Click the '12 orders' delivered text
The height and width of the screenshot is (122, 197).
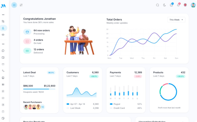click(39, 49)
